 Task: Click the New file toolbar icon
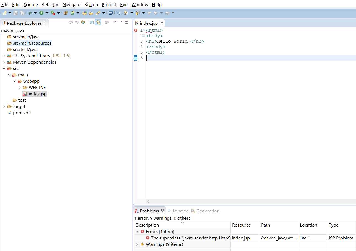click(4, 13)
